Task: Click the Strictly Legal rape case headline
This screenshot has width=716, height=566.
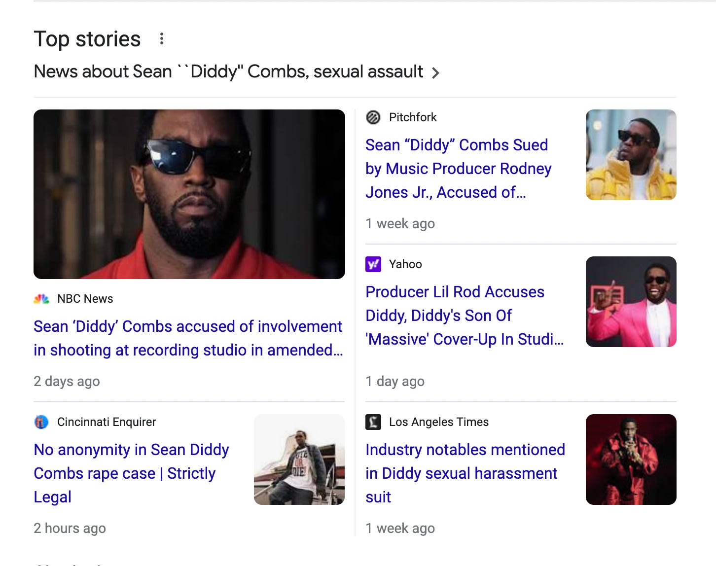Action: 131,473
